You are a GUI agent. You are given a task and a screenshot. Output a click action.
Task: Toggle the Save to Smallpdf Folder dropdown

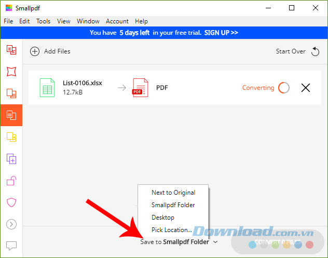point(179,242)
